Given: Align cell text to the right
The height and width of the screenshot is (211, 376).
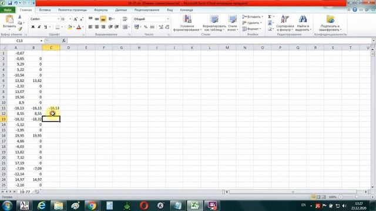Looking at the screenshot, I should (x=103, y=27).
